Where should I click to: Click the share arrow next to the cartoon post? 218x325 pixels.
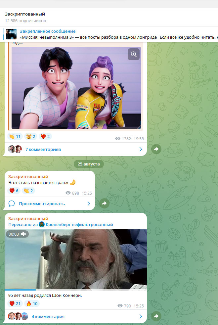pos(156,149)
